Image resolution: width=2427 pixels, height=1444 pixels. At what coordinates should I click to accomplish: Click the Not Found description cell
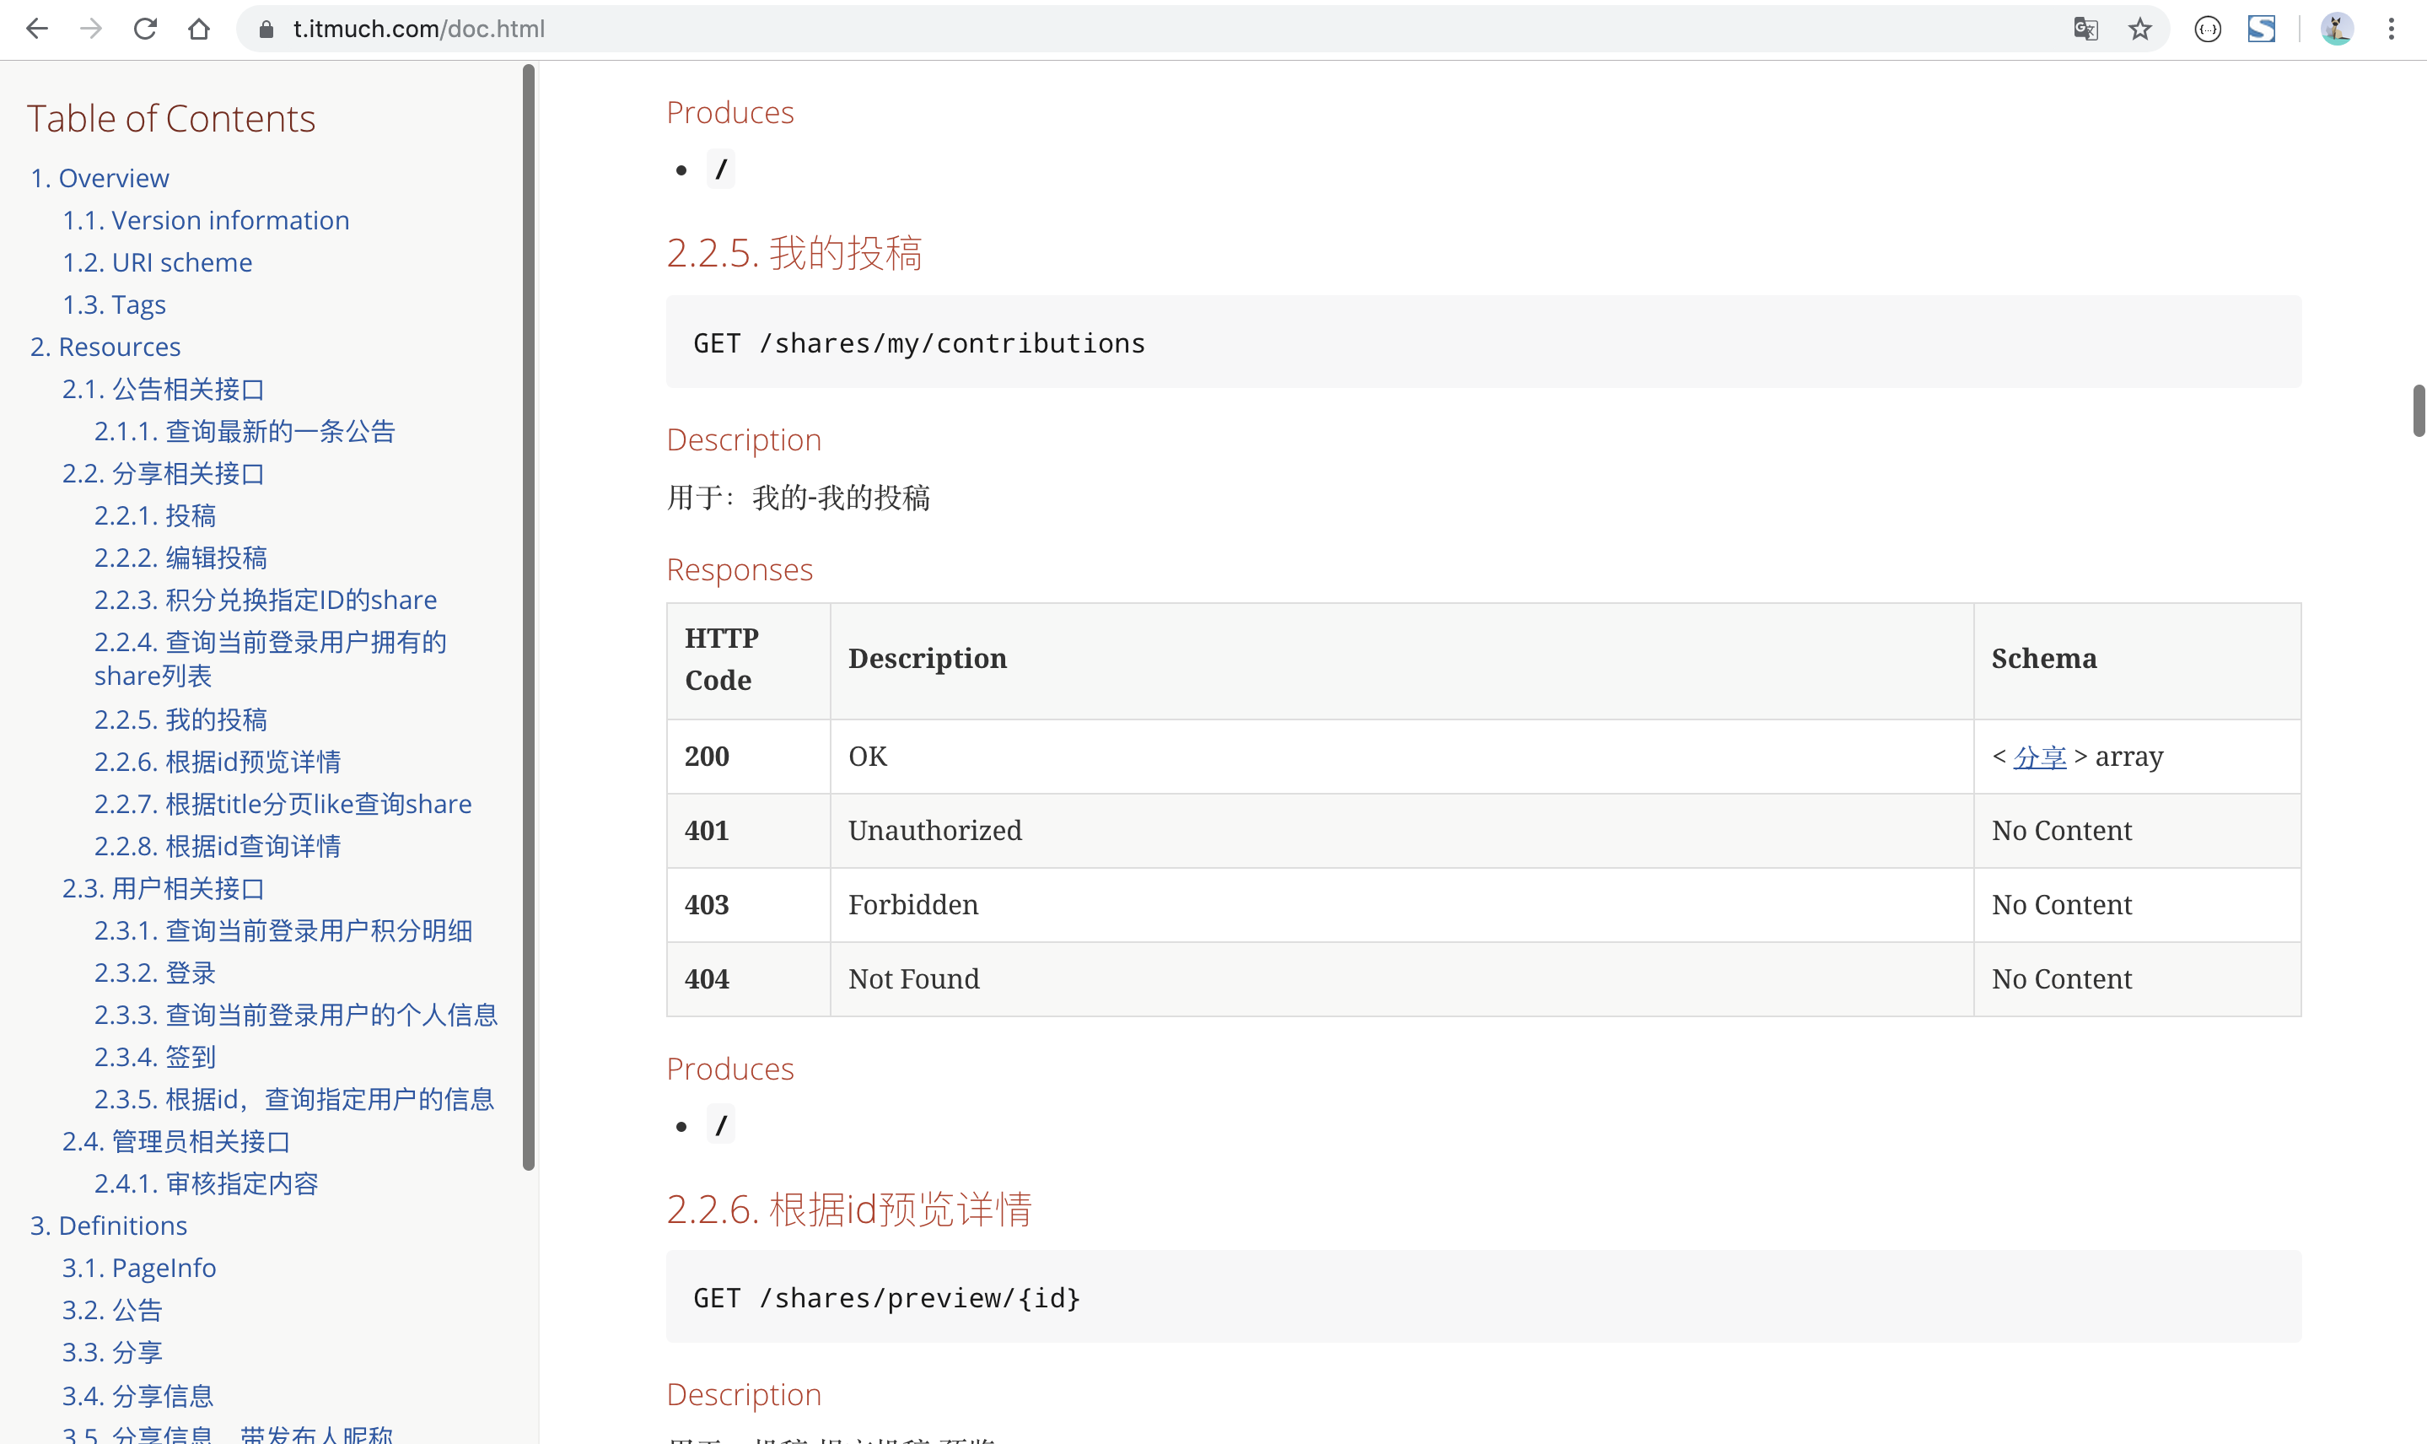1402,979
